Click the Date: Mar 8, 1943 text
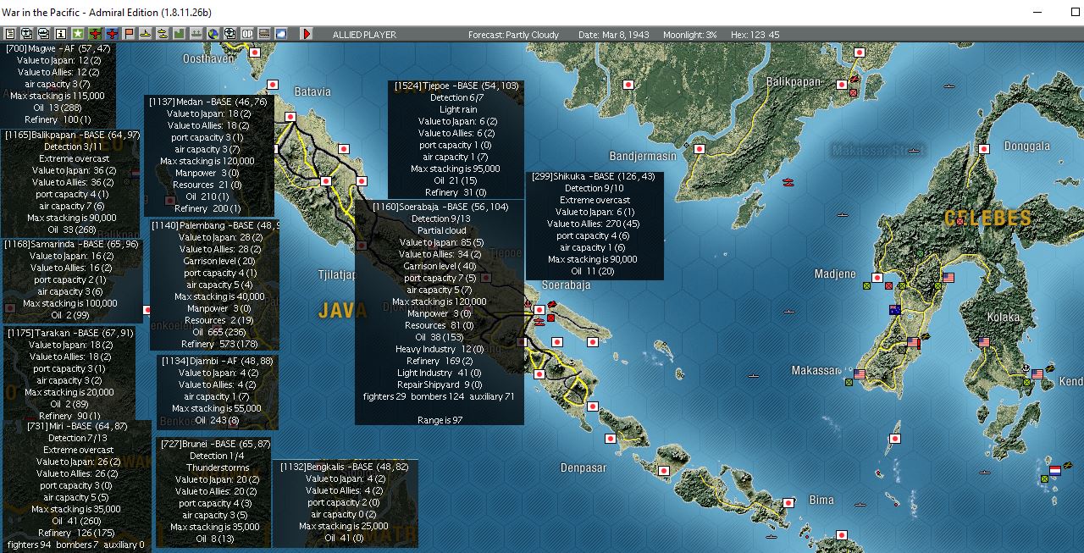 [x=614, y=35]
